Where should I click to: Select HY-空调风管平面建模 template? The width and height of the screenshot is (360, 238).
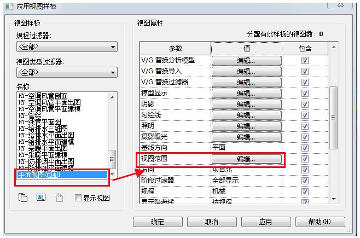pyautogui.click(x=49, y=109)
